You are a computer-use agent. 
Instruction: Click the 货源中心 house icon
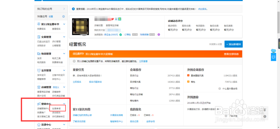39,125
